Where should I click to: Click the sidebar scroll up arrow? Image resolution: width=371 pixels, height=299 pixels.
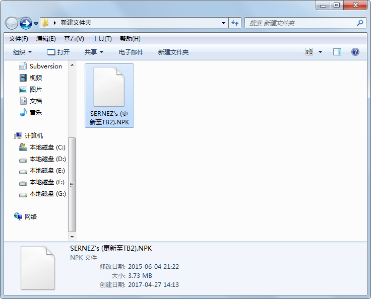72,65
